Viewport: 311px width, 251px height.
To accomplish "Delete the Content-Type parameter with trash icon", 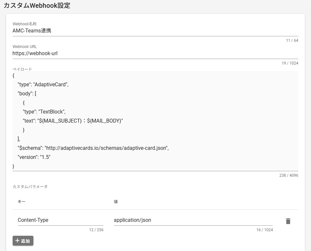I will click(x=288, y=221).
